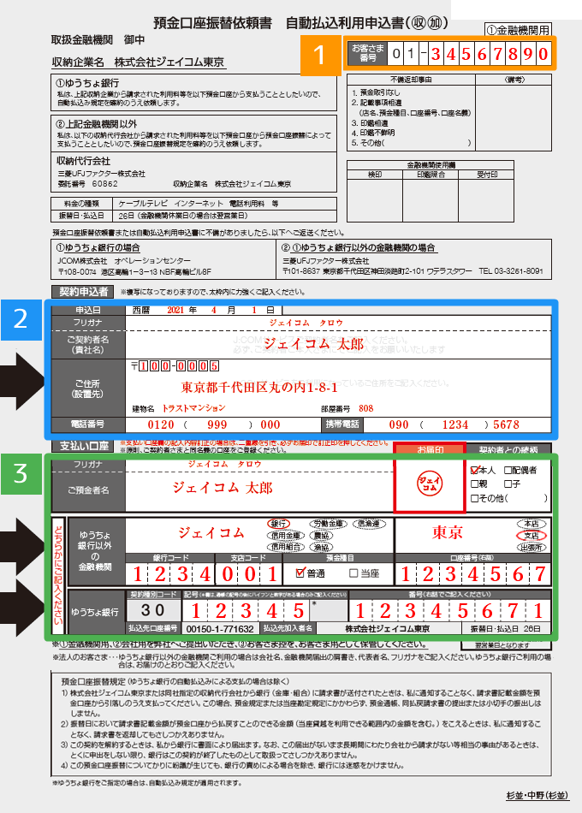Choose the 労働金庫 institution type
Screen dimensions: 582x813
pyautogui.click(x=329, y=524)
